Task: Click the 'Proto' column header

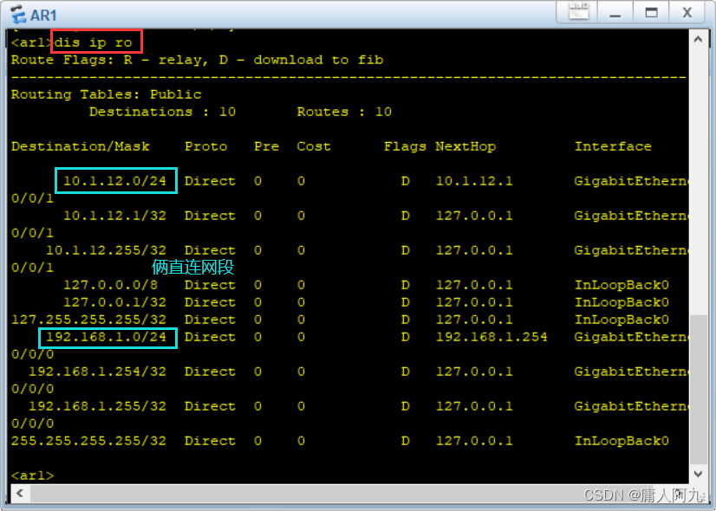Action: tap(205, 146)
